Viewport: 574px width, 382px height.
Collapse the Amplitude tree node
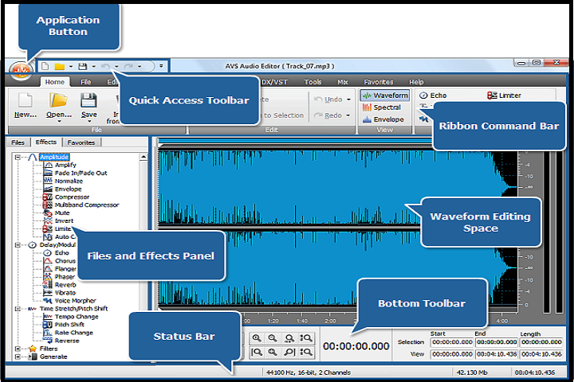[17, 157]
